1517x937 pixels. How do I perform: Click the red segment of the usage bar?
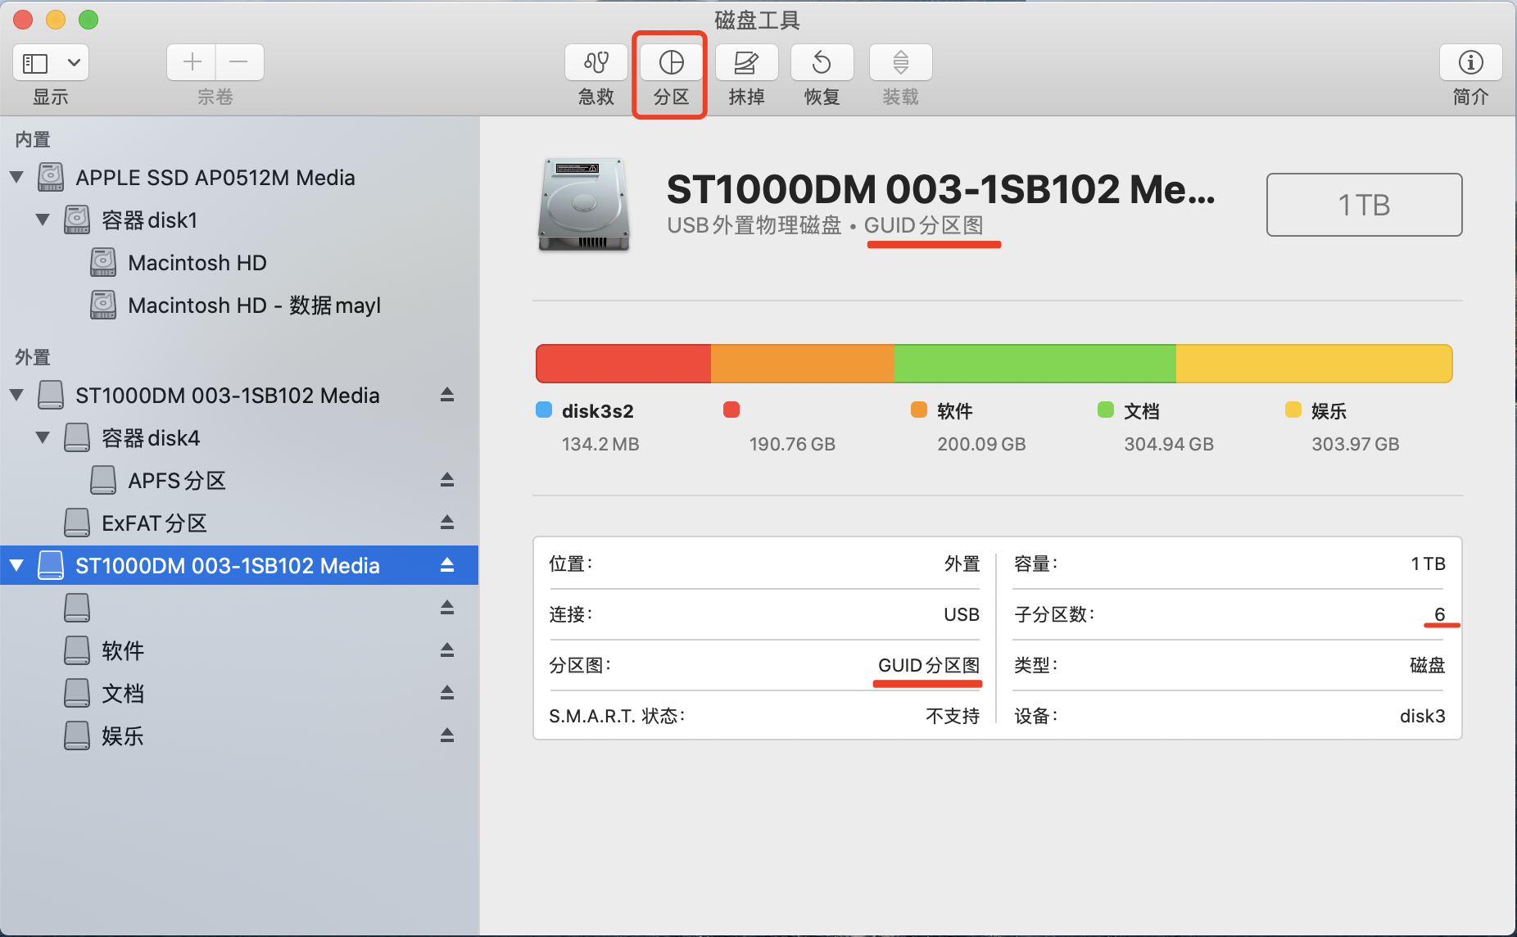624,364
